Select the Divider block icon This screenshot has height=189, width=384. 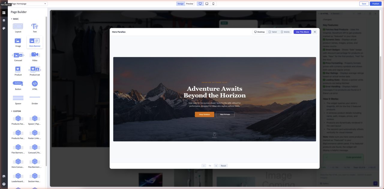(34, 97)
